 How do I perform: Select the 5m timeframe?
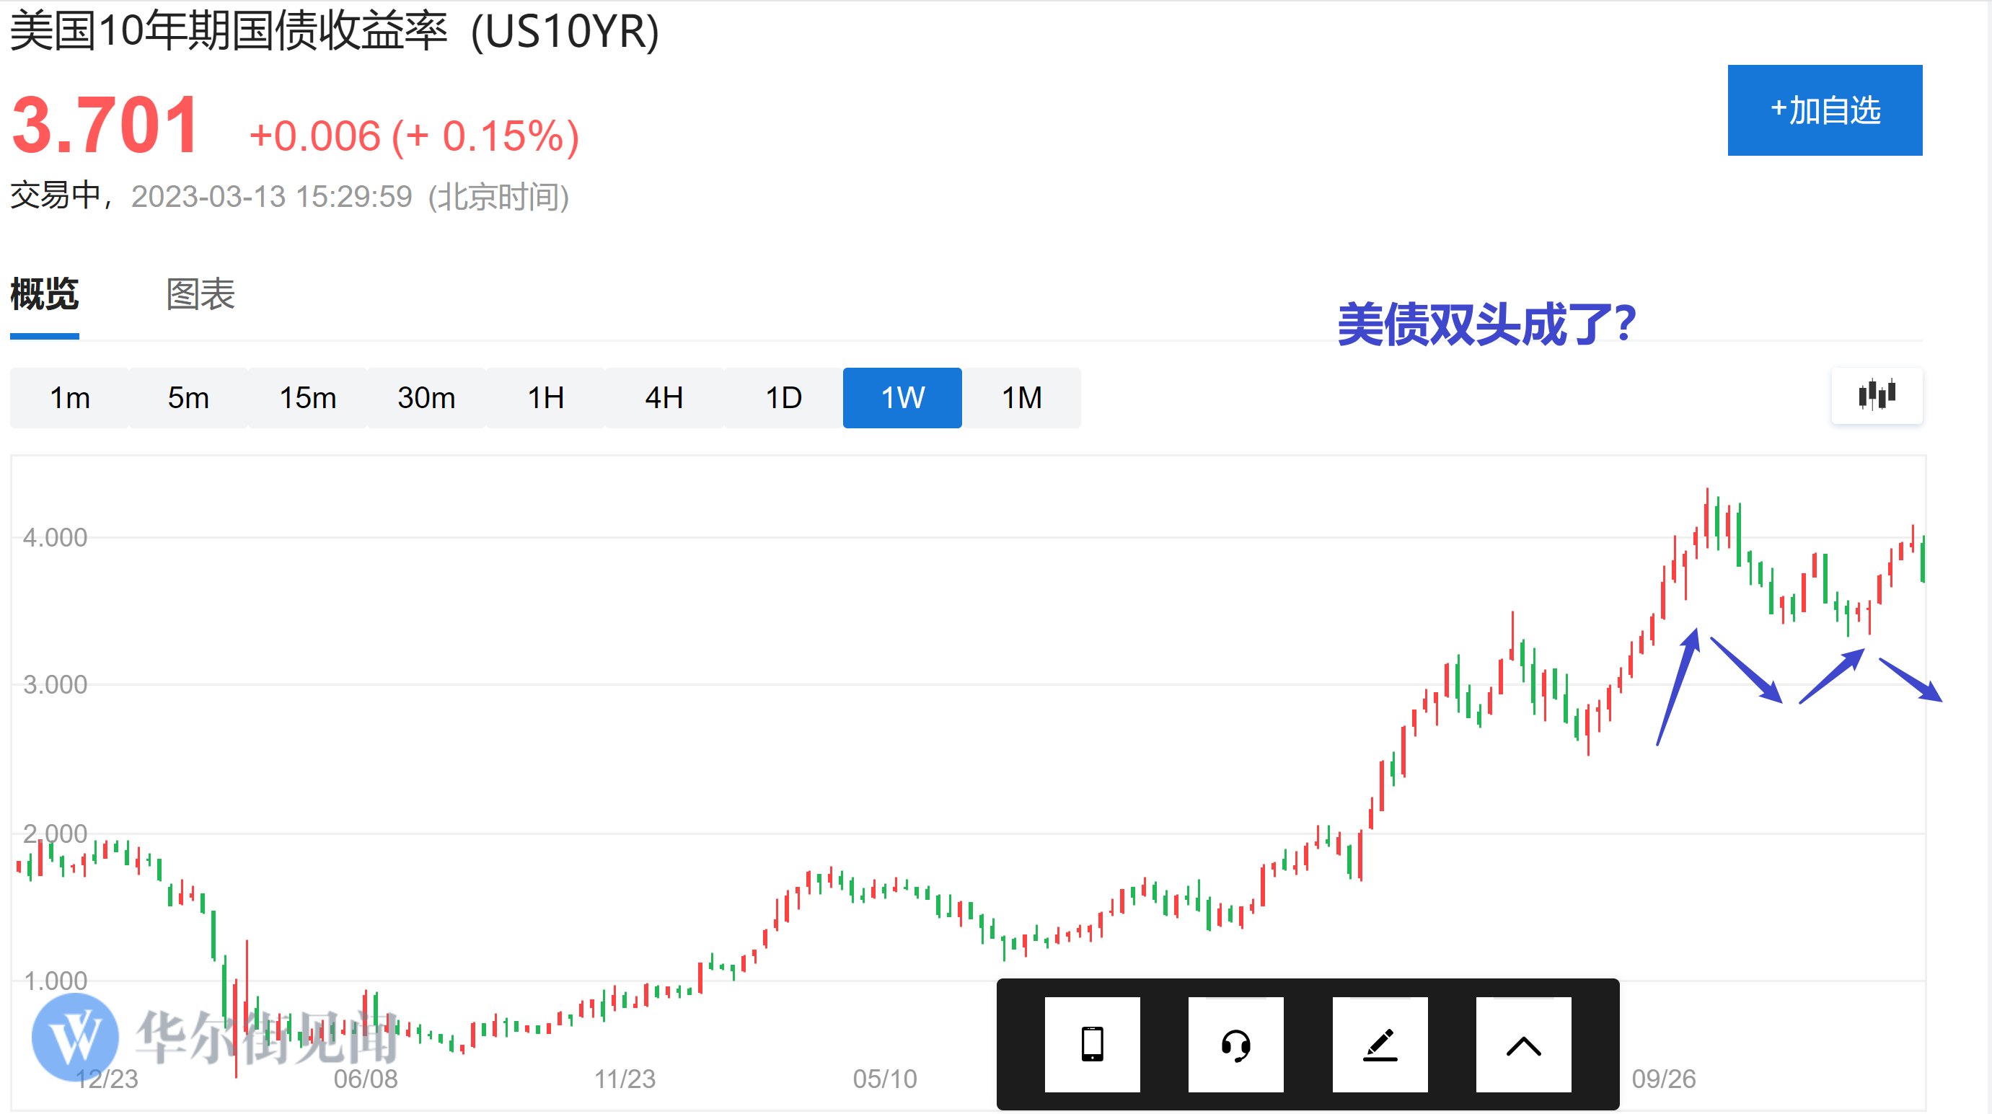(x=188, y=397)
